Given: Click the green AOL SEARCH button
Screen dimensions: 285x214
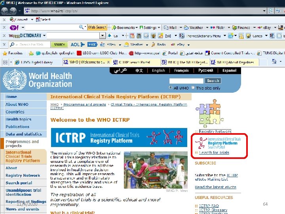Looking at the screenshot, I should pos(59,44).
